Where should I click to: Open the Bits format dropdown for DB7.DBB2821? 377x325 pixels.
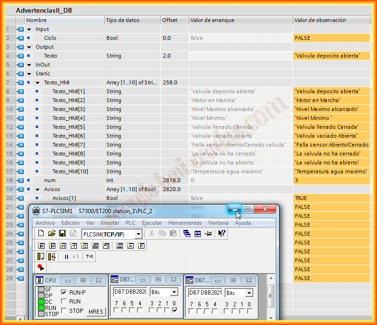249,293
